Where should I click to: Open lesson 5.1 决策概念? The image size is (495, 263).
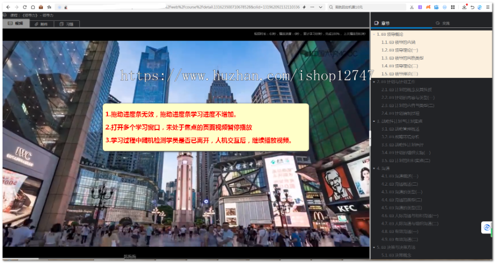click(x=397, y=255)
